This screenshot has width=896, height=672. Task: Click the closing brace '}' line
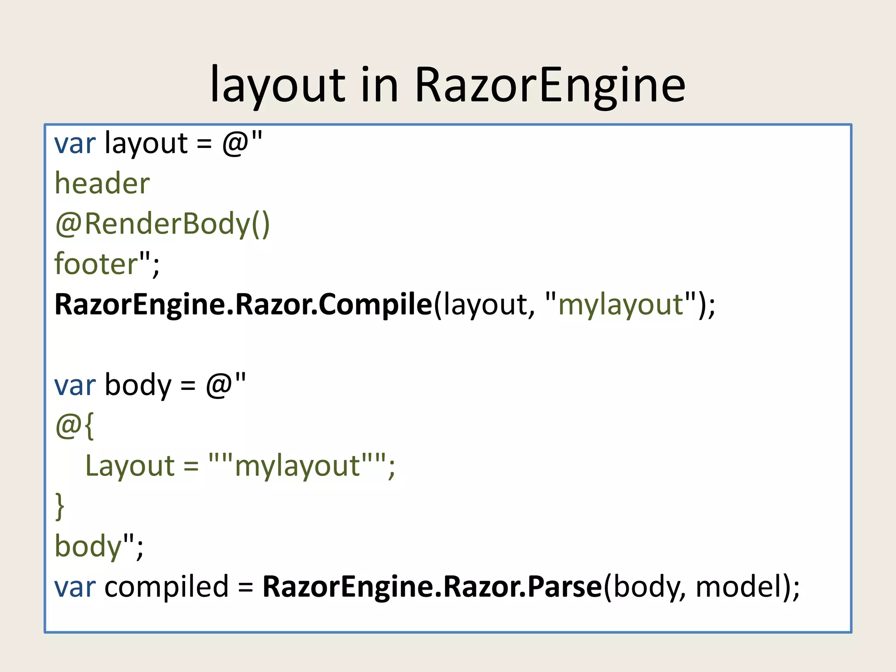[x=60, y=506]
